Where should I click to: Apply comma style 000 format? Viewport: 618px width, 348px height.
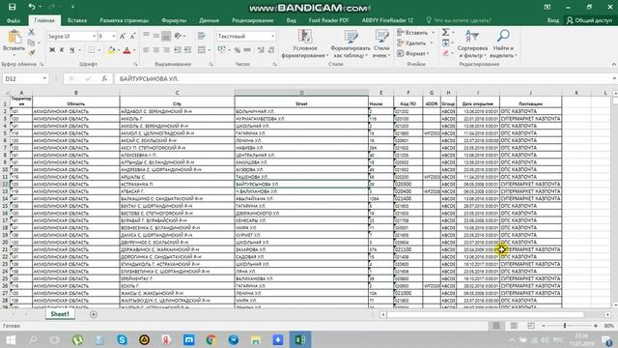point(247,50)
